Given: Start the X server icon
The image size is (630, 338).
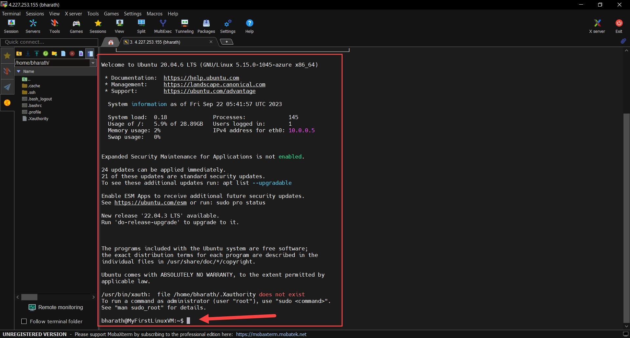Looking at the screenshot, I should pos(597,26).
